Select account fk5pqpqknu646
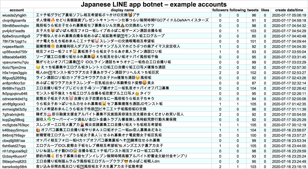Viewport: 308px width, 169px height. tap(15, 93)
